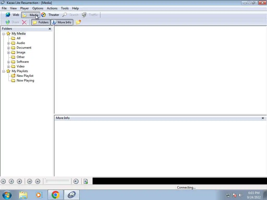Select the Video folder

click(21, 66)
